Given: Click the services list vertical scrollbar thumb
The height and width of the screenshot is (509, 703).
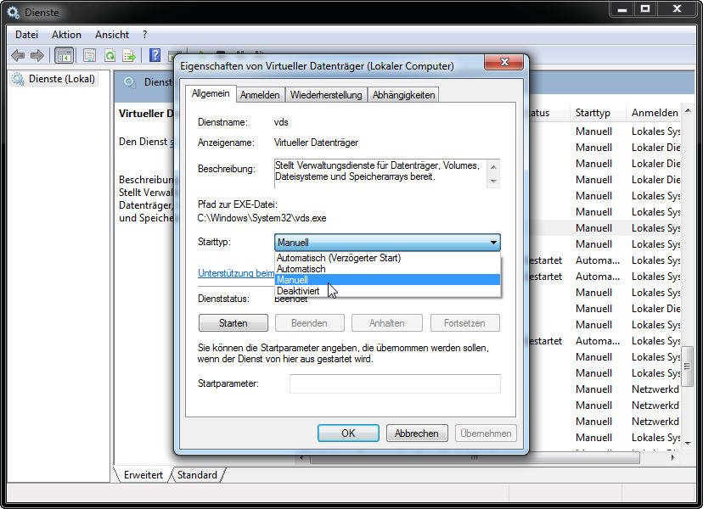Looking at the screenshot, I should coord(688,366).
